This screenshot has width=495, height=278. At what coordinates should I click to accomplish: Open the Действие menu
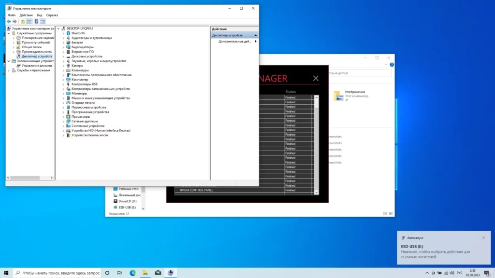(x=26, y=15)
